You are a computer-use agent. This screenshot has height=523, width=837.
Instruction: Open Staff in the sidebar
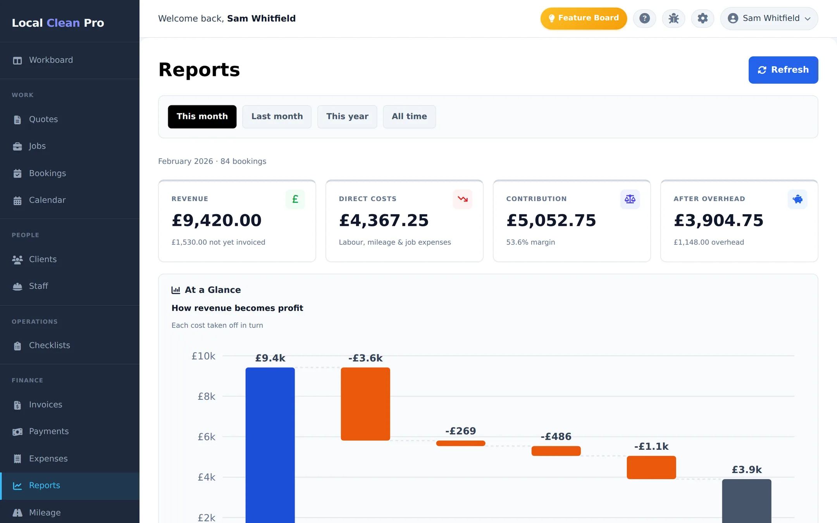70,286
